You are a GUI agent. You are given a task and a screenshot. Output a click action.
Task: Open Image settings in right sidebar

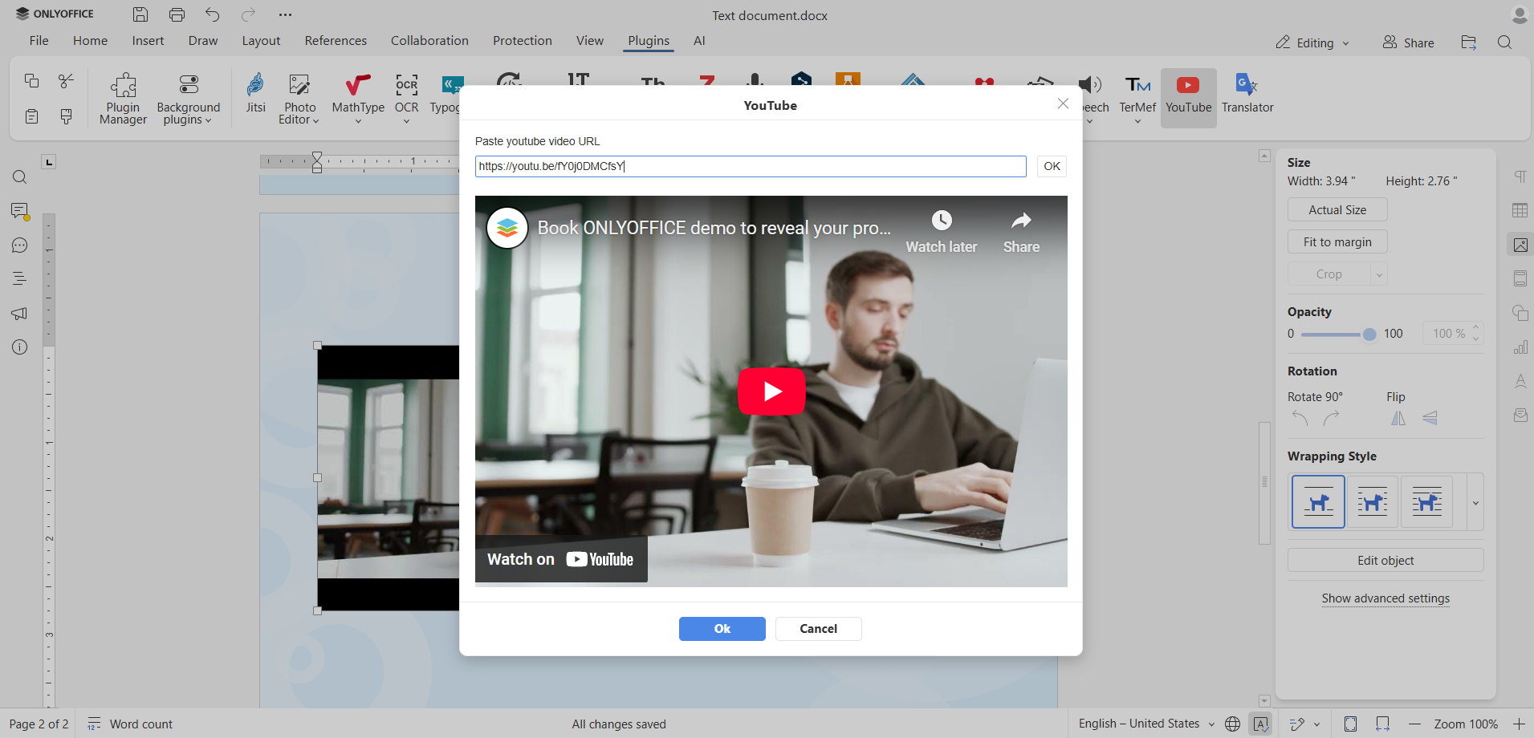[x=1520, y=245]
